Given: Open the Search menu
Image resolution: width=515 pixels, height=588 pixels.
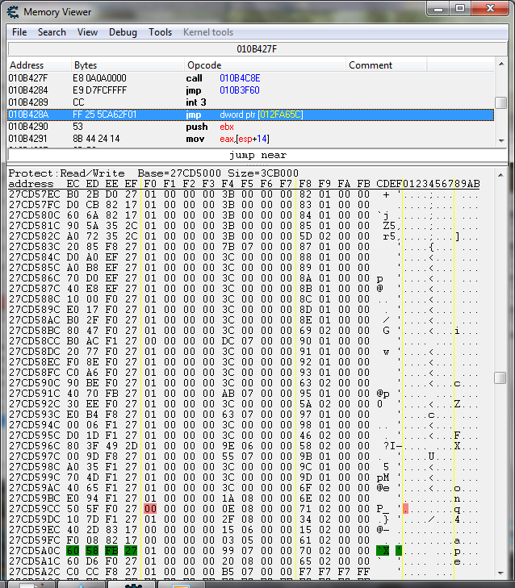Looking at the screenshot, I should [52, 32].
